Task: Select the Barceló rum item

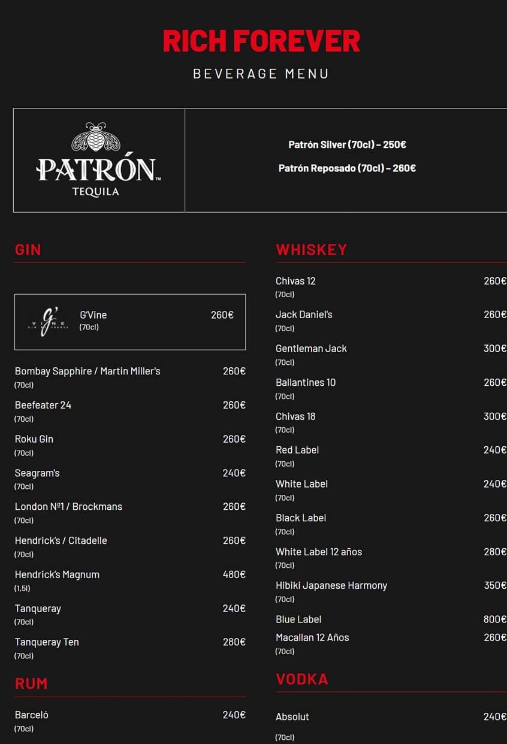Action: [32, 715]
